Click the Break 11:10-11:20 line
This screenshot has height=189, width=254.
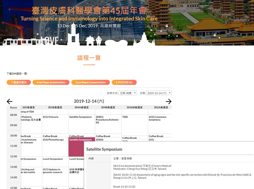point(124,187)
